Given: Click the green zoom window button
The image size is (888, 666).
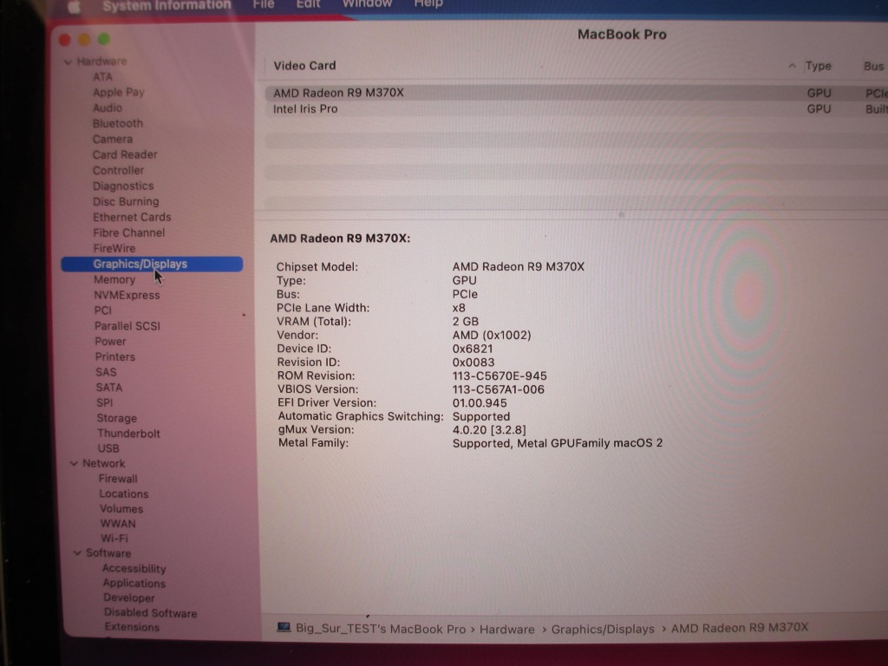Looking at the screenshot, I should pyautogui.click(x=104, y=39).
